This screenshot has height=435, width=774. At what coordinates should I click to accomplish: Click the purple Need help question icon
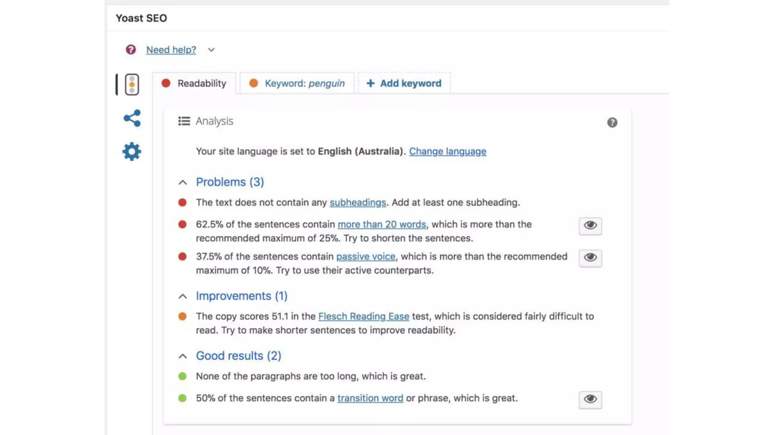[x=131, y=49]
